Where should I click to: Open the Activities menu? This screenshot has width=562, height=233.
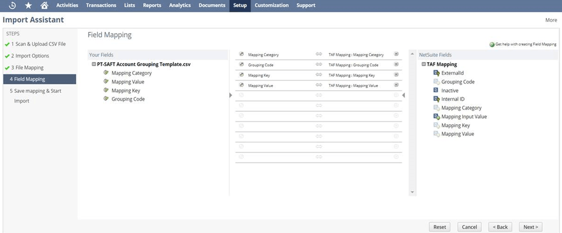tap(67, 5)
